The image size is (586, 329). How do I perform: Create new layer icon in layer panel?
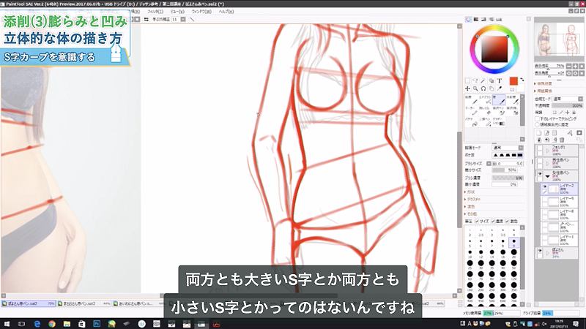(539, 133)
